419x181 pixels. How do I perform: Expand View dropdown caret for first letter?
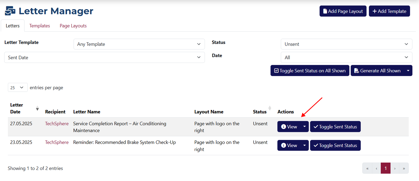click(x=305, y=127)
